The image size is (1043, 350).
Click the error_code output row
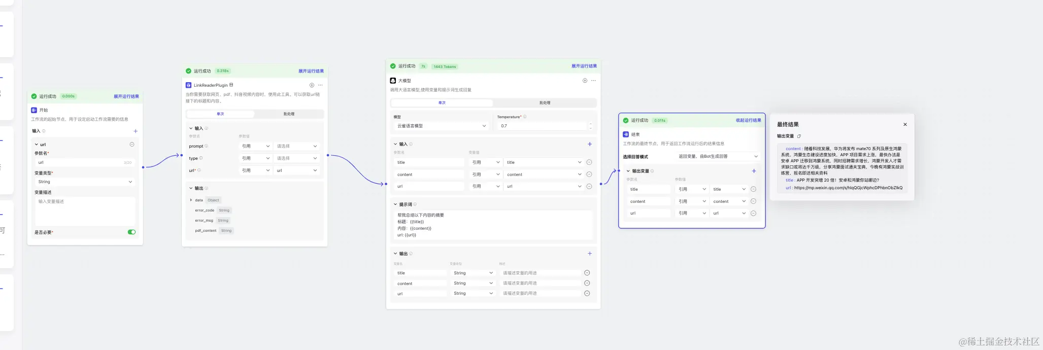(213, 211)
